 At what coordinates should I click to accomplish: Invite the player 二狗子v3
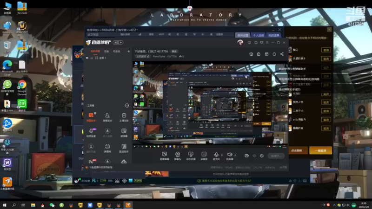(x=326, y=111)
